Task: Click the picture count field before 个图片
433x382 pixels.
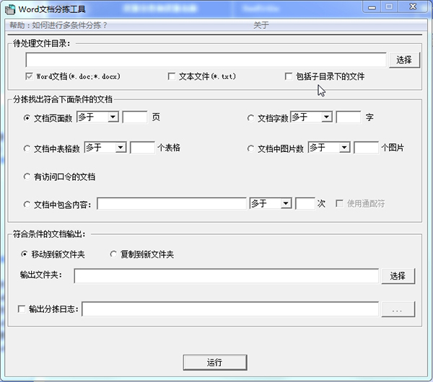Action: tap(366, 148)
